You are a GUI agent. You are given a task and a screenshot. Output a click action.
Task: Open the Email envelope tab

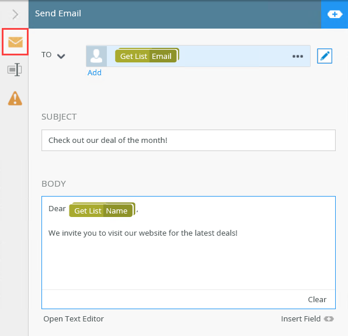(x=15, y=42)
